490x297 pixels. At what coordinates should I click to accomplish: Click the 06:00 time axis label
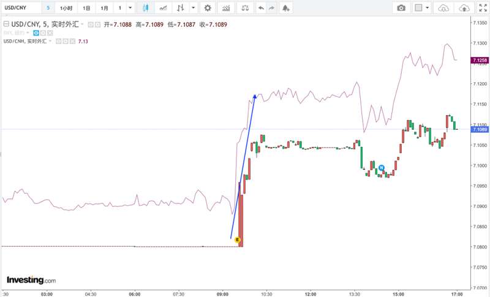[135, 294]
